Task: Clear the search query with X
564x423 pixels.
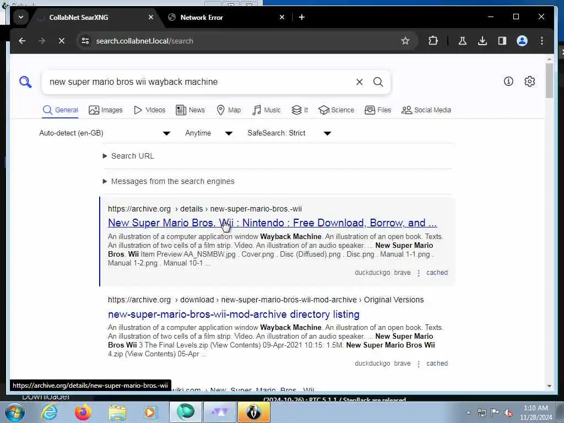Action: 359,82
